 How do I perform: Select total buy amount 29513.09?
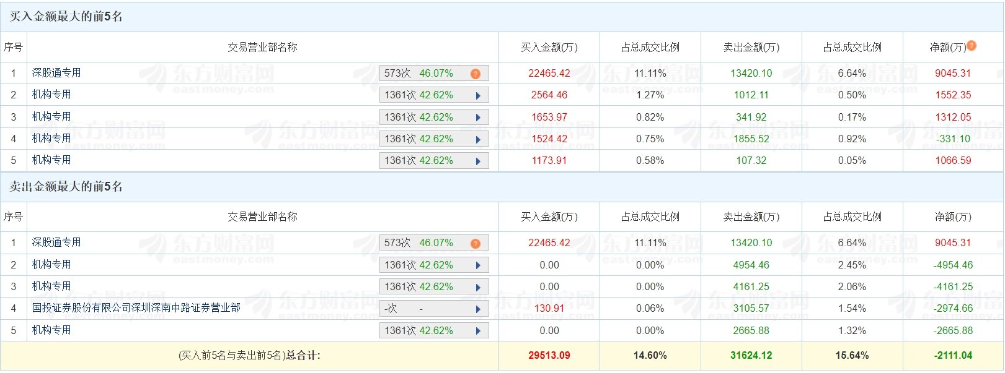(x=549, y=356)
